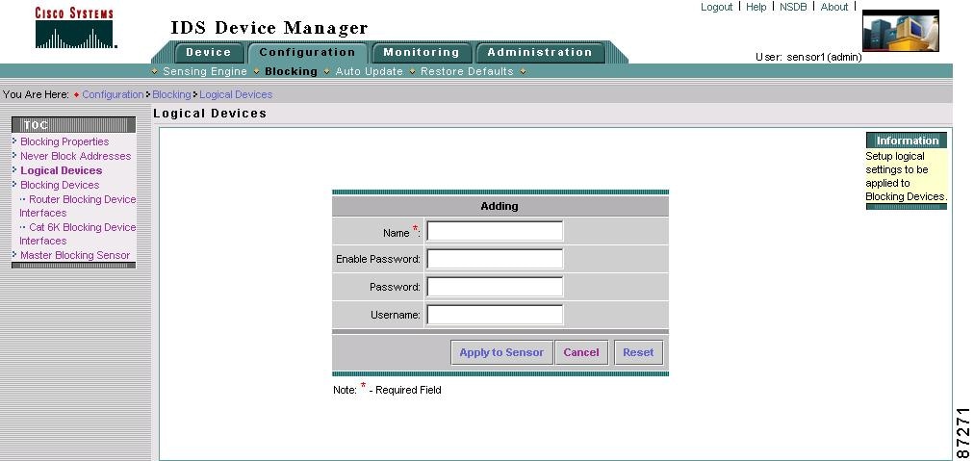
Task: Open the NSDB link
Action: (793, 7)
